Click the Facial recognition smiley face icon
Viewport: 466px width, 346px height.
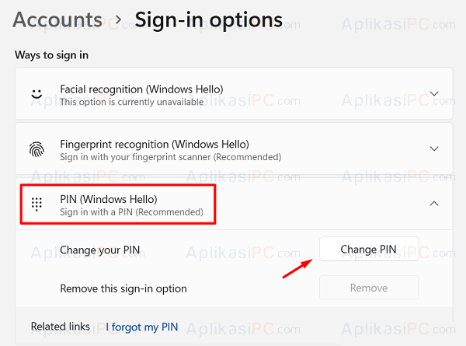tap(37, 94)
